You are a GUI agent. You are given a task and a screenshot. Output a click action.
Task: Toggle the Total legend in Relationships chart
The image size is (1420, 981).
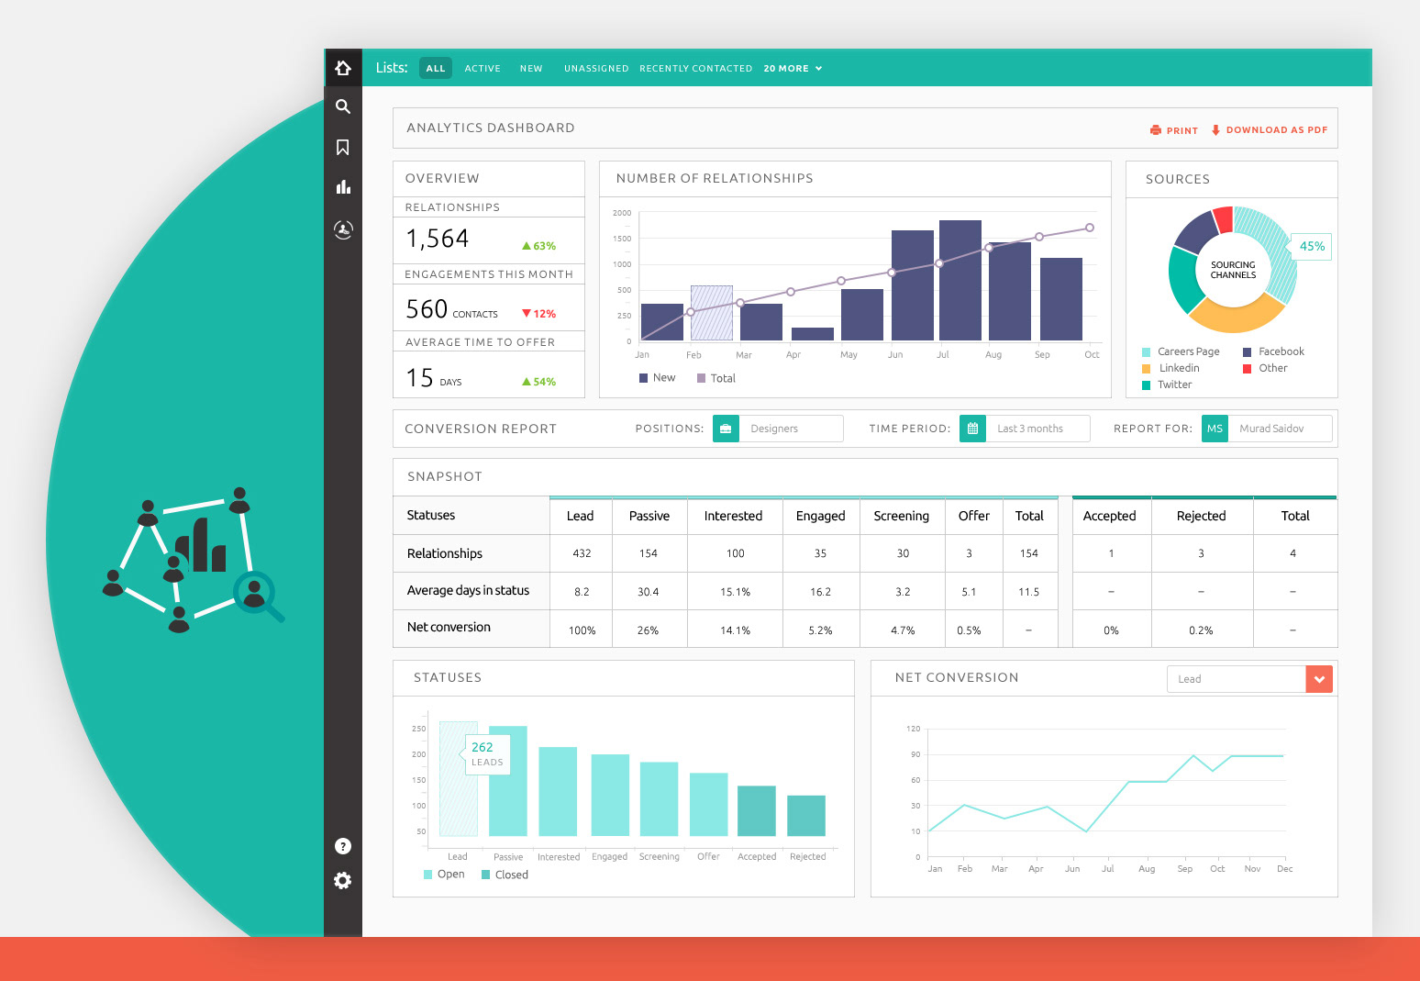coord(716,378)
